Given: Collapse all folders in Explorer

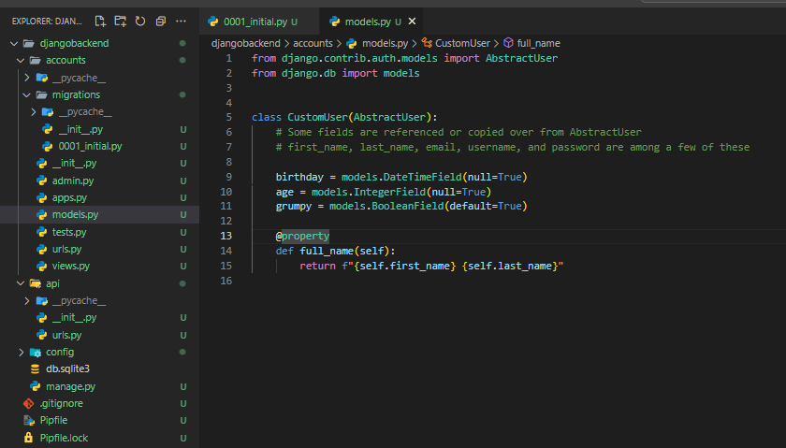Looking at the screenshot, I should point(160,20).
